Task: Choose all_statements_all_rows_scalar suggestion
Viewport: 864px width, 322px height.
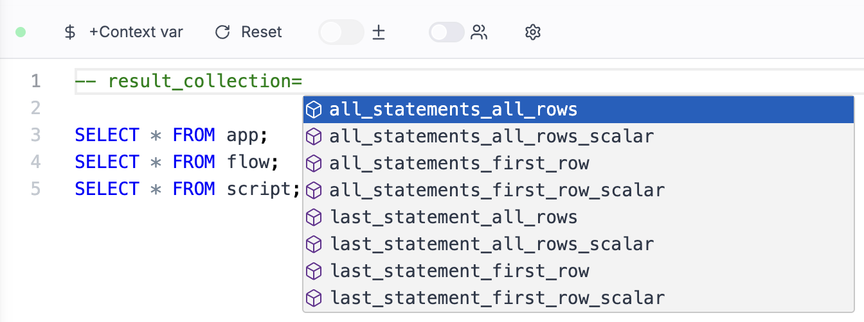Action: pyautogui.click(x=491, y=137)
